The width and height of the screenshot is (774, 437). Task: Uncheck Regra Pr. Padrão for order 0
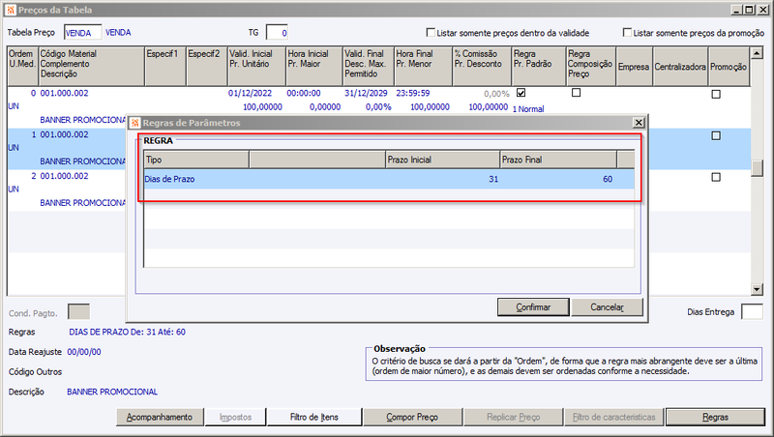point(521,92)
